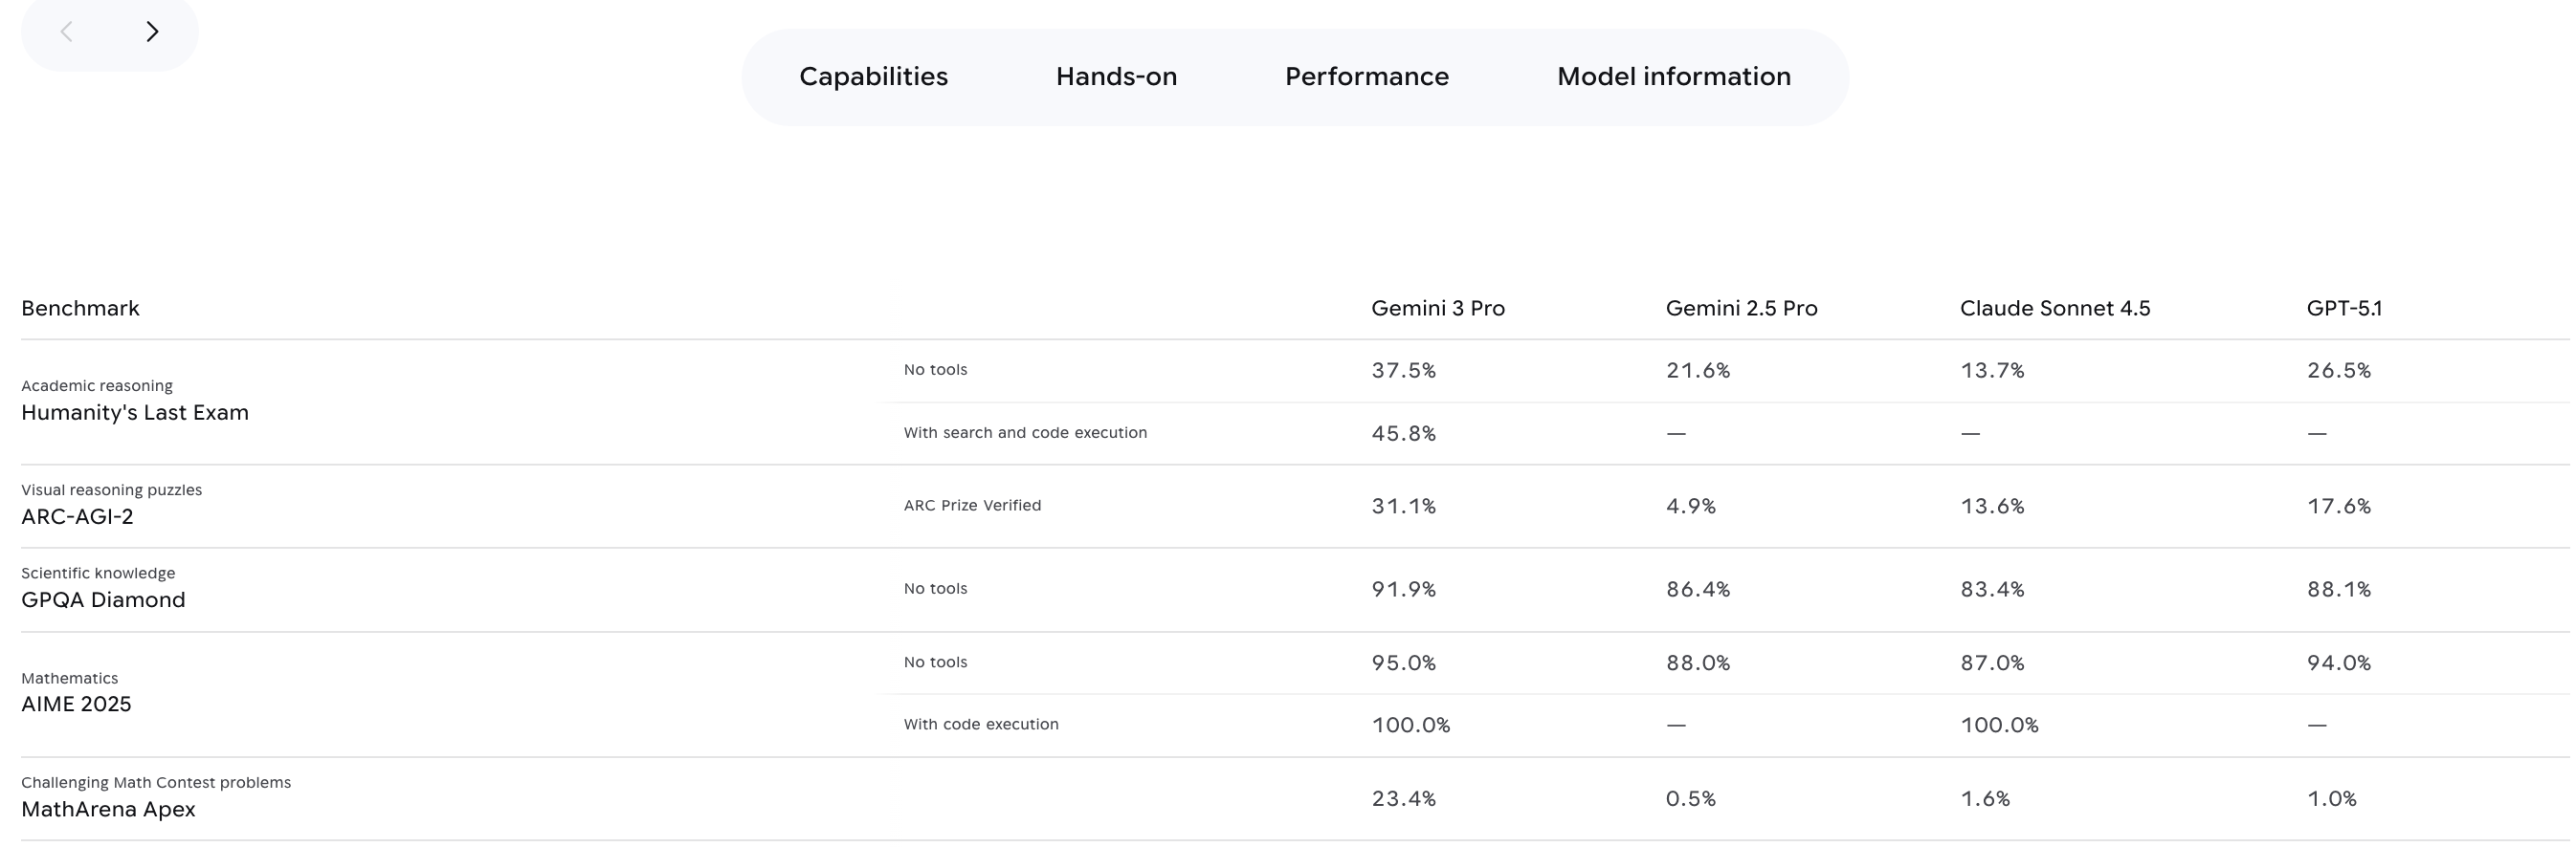This screenshot has width=2576, height=847.
Task: Click the back navigation chevron
Action: [66, 31]
